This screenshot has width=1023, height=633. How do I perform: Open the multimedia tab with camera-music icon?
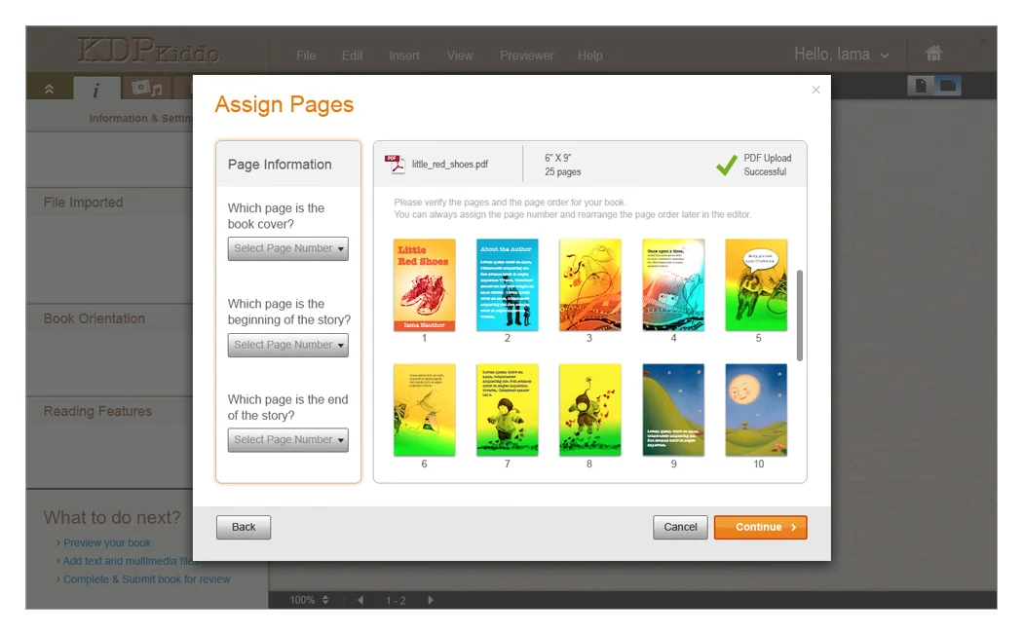[146, 89]
